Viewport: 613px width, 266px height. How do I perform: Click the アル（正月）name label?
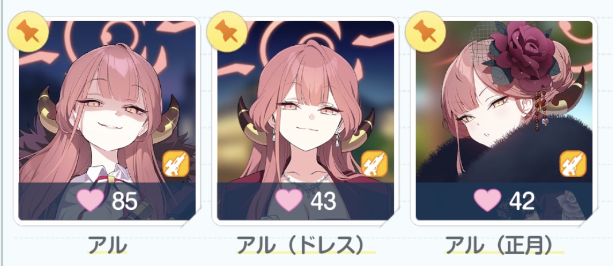point(505,246)
